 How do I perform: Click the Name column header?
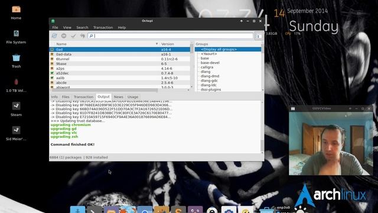tap(105, 44)
